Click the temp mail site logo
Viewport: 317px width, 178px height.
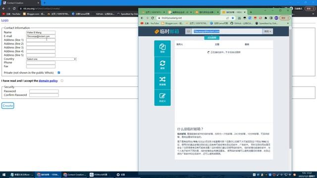click(167, 32)
